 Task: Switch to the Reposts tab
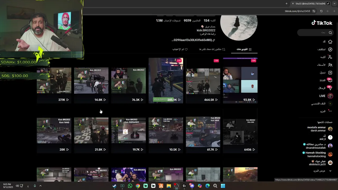(212, 49)
